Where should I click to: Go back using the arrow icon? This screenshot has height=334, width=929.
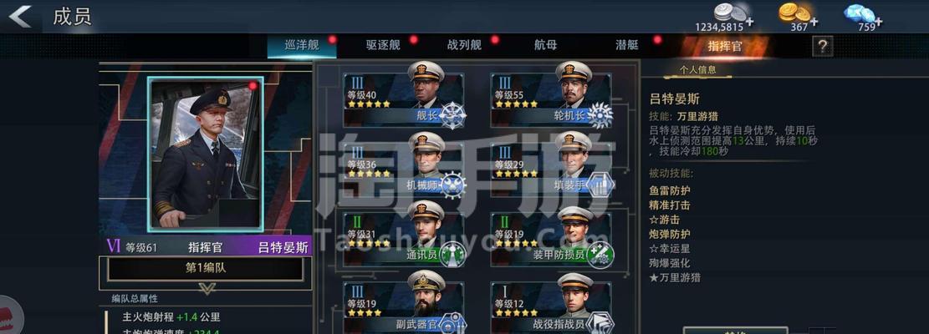pos(21,17)
